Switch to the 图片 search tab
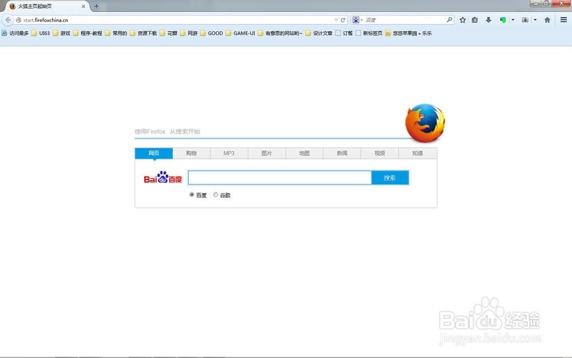The image size is (572, 358). coord(267,153)
